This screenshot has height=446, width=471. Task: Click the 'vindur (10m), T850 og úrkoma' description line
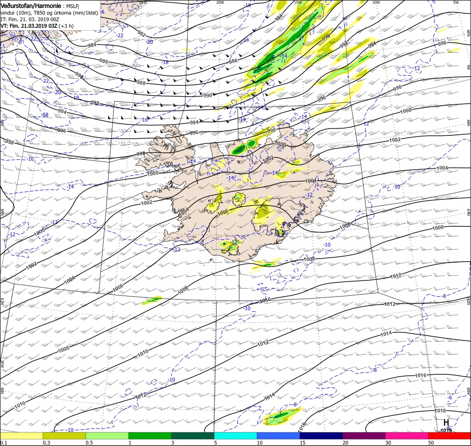(x=49, y=13)
